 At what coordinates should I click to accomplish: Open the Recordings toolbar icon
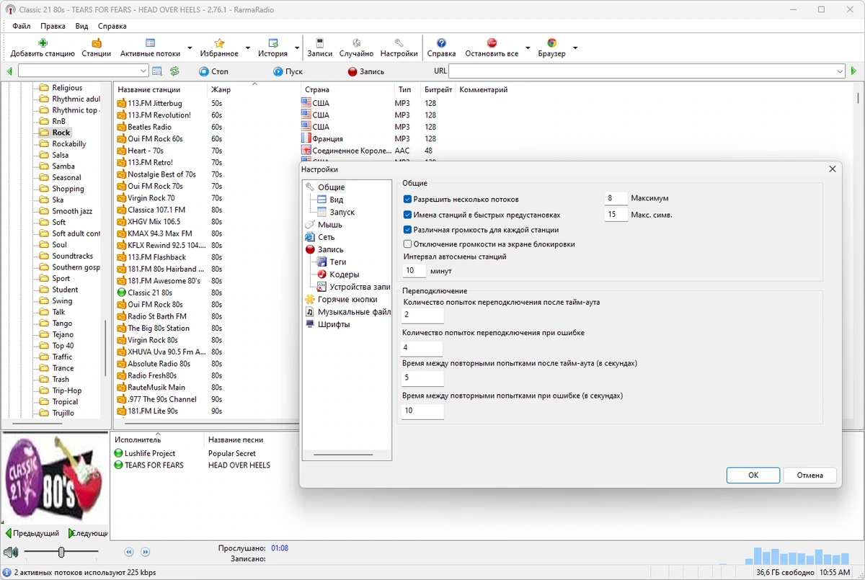coord(319,43)
